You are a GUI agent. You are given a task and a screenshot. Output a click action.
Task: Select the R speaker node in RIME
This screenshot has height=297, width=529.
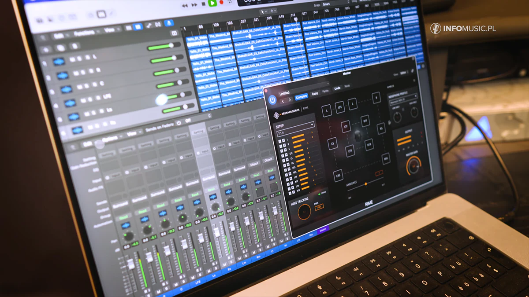[x=376, y=98]
